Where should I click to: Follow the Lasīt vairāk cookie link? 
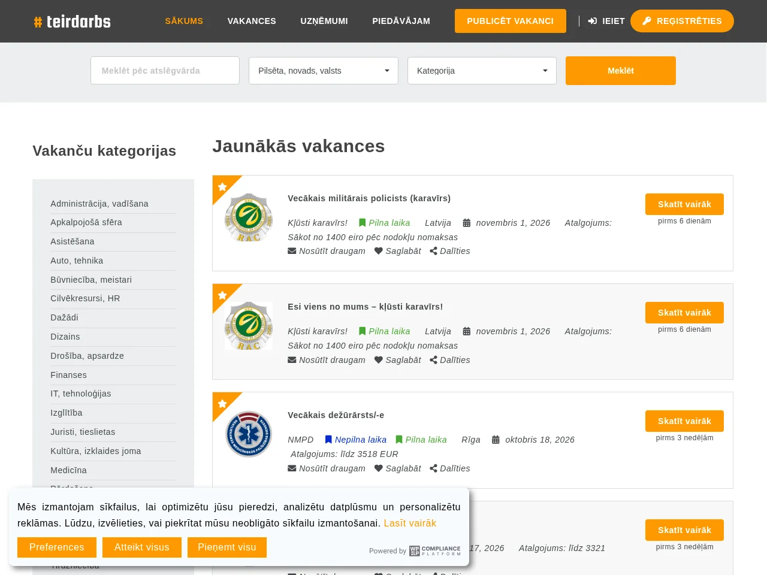click(x=410, y=523)
